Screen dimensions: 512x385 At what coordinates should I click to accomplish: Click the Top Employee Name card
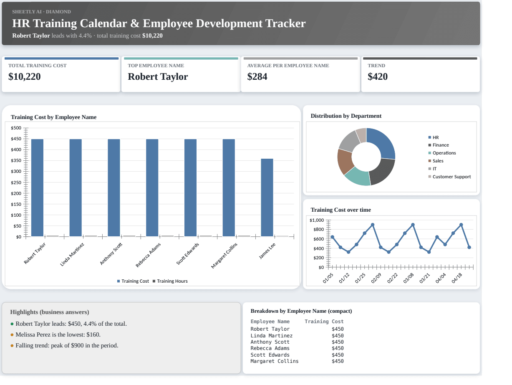tap(181, 74)
